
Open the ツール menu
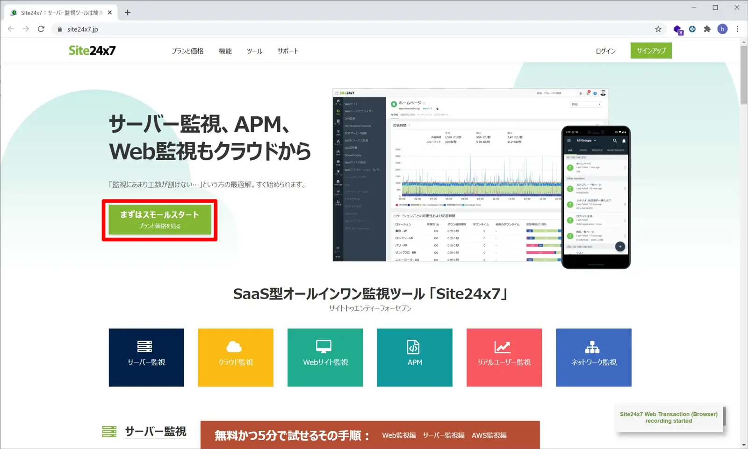click(x=255, y=51)
